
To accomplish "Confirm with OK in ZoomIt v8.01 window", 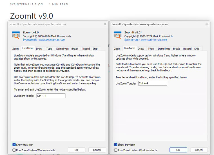I will pyautogui.click(x=178, y=150).
